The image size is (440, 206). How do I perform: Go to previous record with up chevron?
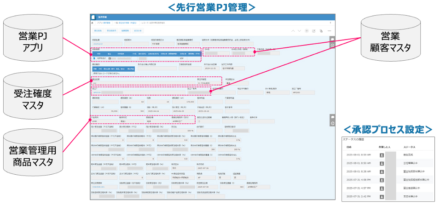pos(293,31)
